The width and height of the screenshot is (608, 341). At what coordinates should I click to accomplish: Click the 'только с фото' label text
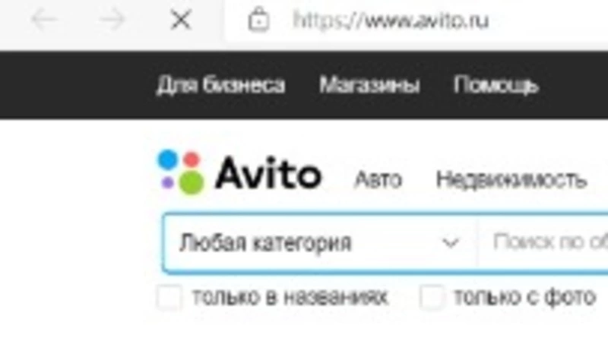click(524, 297)
